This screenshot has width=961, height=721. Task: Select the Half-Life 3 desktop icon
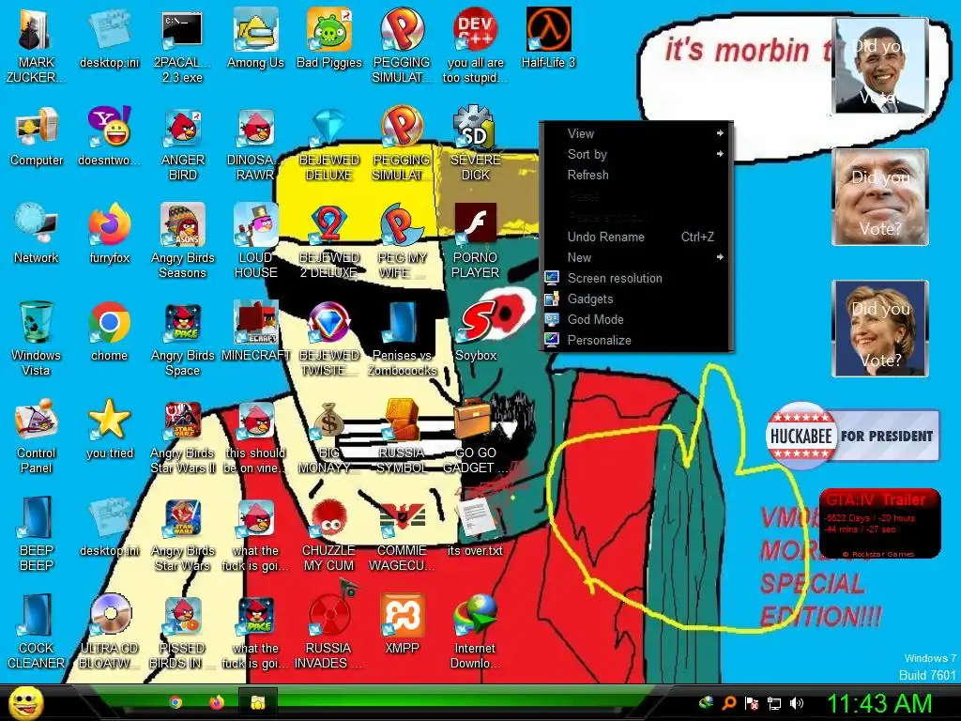pyautogui.click(x=548, y=38)
